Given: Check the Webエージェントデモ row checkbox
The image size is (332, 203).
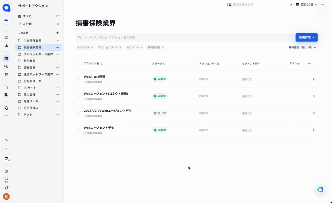Looking at the screenshot, I should click(x=79, y=130).
